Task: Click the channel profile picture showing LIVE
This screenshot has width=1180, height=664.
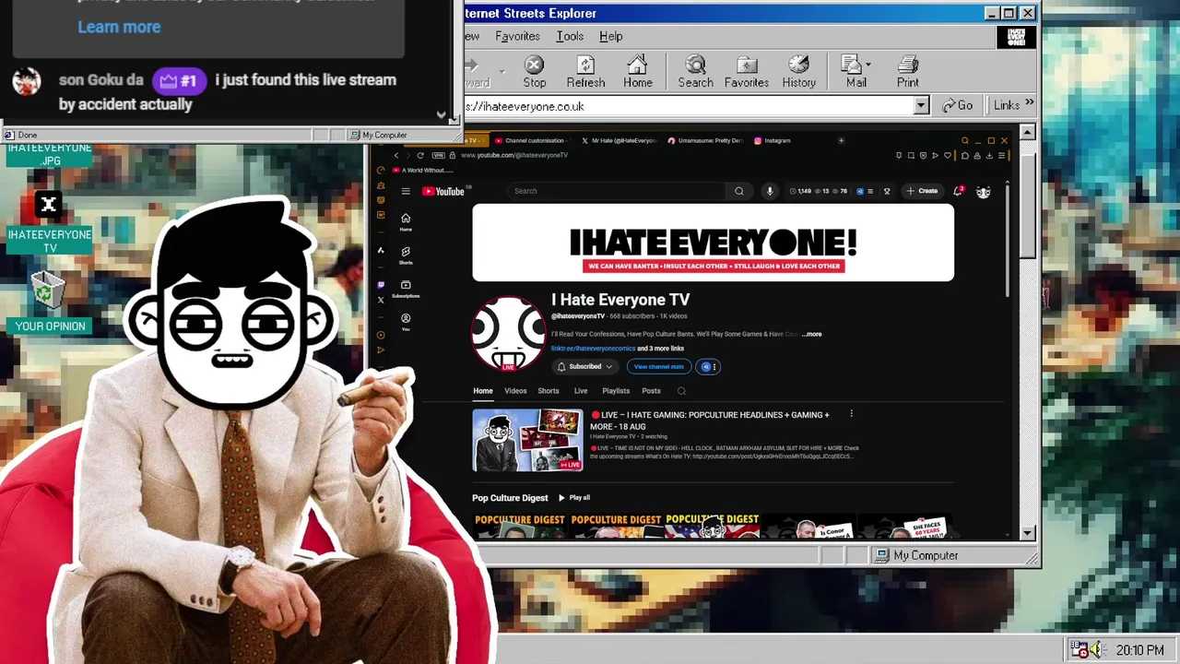Action: tap(508, 334)
